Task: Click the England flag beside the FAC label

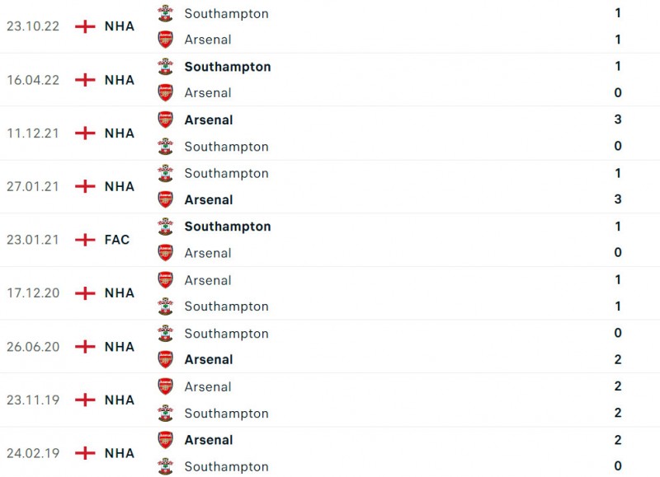Action: point(85,240)
